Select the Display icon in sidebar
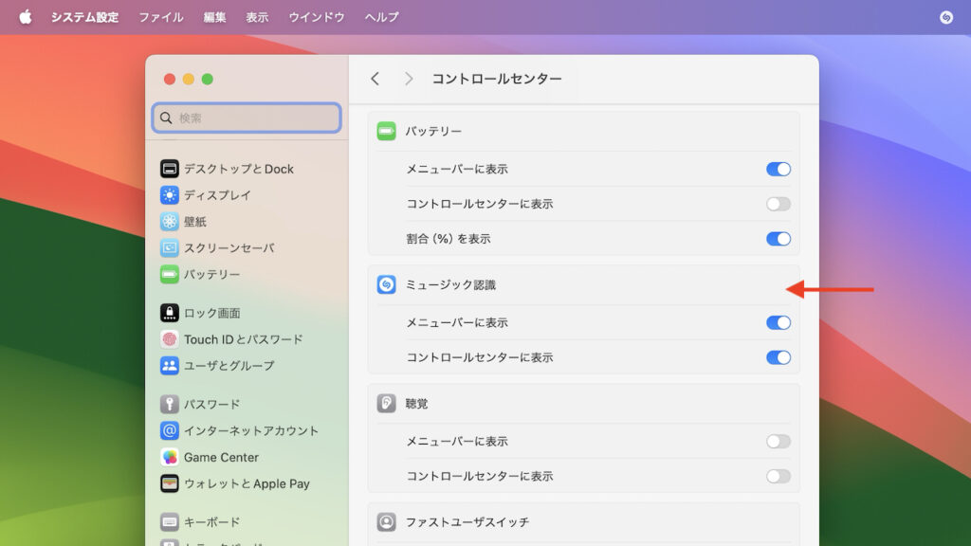This screenshot has height=546, width=971. click(170, 195)
